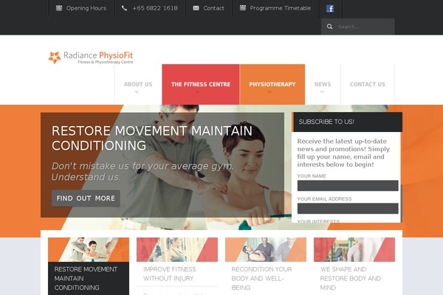
Task: Click the phone icon in top bar
Action: click(124, 8)
